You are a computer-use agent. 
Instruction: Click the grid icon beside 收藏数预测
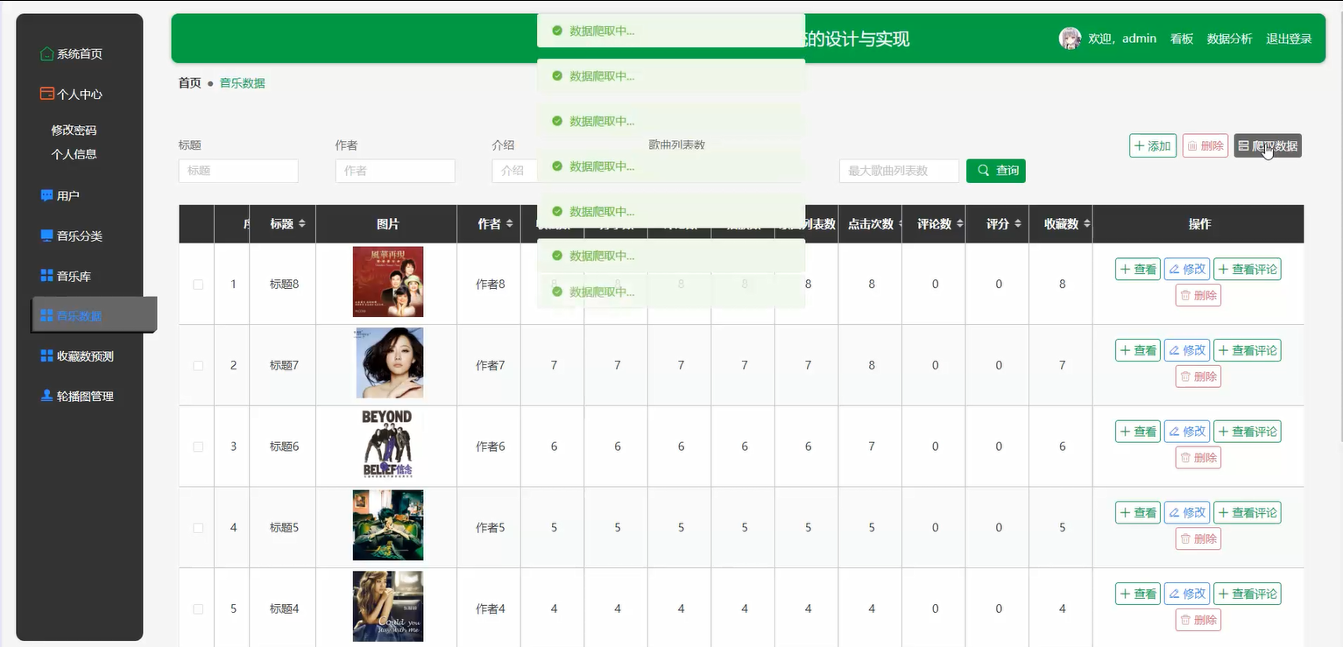[47, 355]
